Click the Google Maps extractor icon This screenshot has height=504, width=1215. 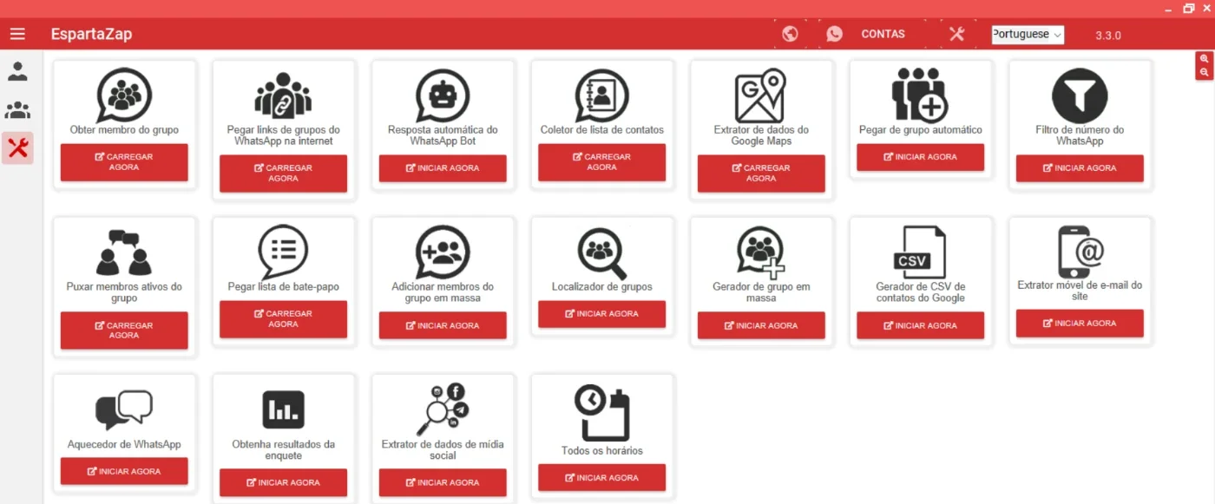click(x=760, y=96)
